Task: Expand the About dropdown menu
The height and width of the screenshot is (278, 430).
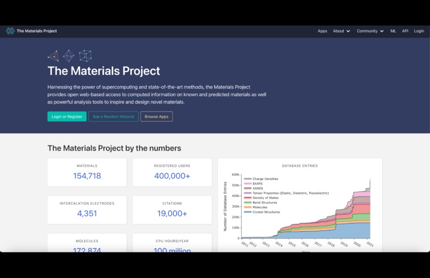Action: pyautogui.click(x=341, y=31)
